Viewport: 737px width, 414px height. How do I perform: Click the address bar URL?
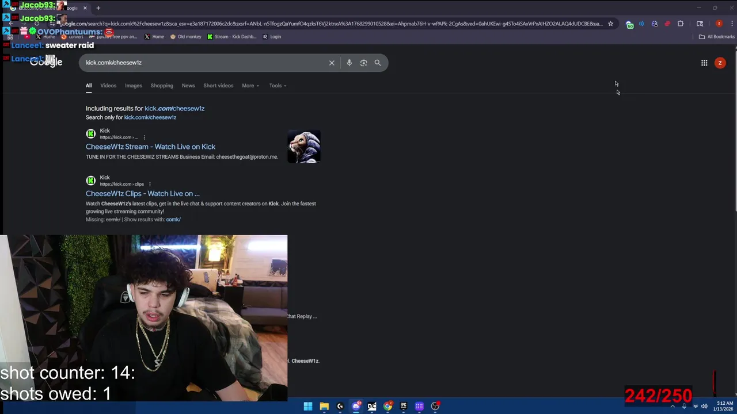point(331,24)
